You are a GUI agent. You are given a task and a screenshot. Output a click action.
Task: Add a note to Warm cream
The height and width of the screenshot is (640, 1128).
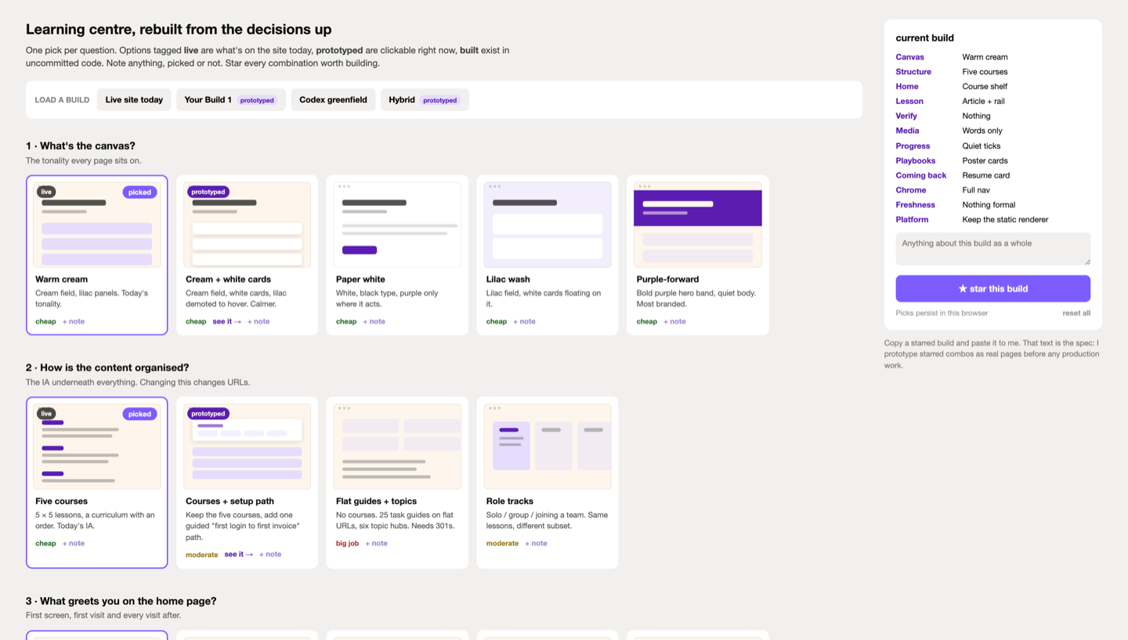(x=74, y=322)
